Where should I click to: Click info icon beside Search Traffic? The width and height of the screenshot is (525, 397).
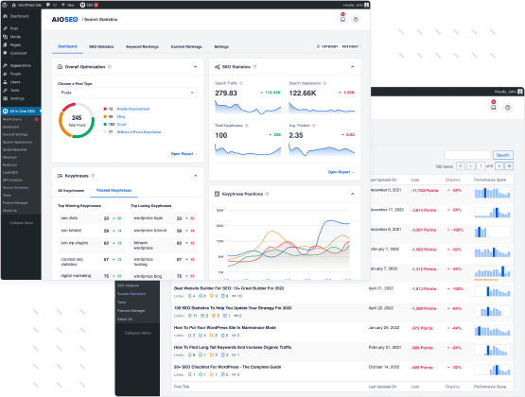click(241, 83)
